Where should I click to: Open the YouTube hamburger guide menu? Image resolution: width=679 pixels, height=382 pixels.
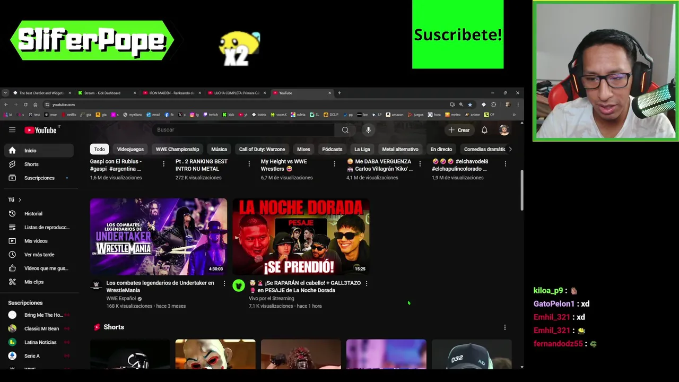(x=12, y=130)
